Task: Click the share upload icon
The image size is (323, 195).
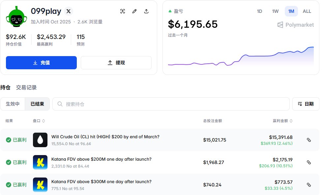Action: pyautogui.click(x=146, y=11)
